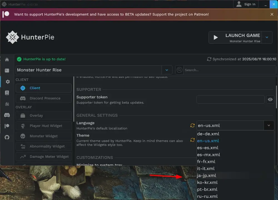Toggle supporter token visibility eye
278x200 pixels.
(270, 99)
